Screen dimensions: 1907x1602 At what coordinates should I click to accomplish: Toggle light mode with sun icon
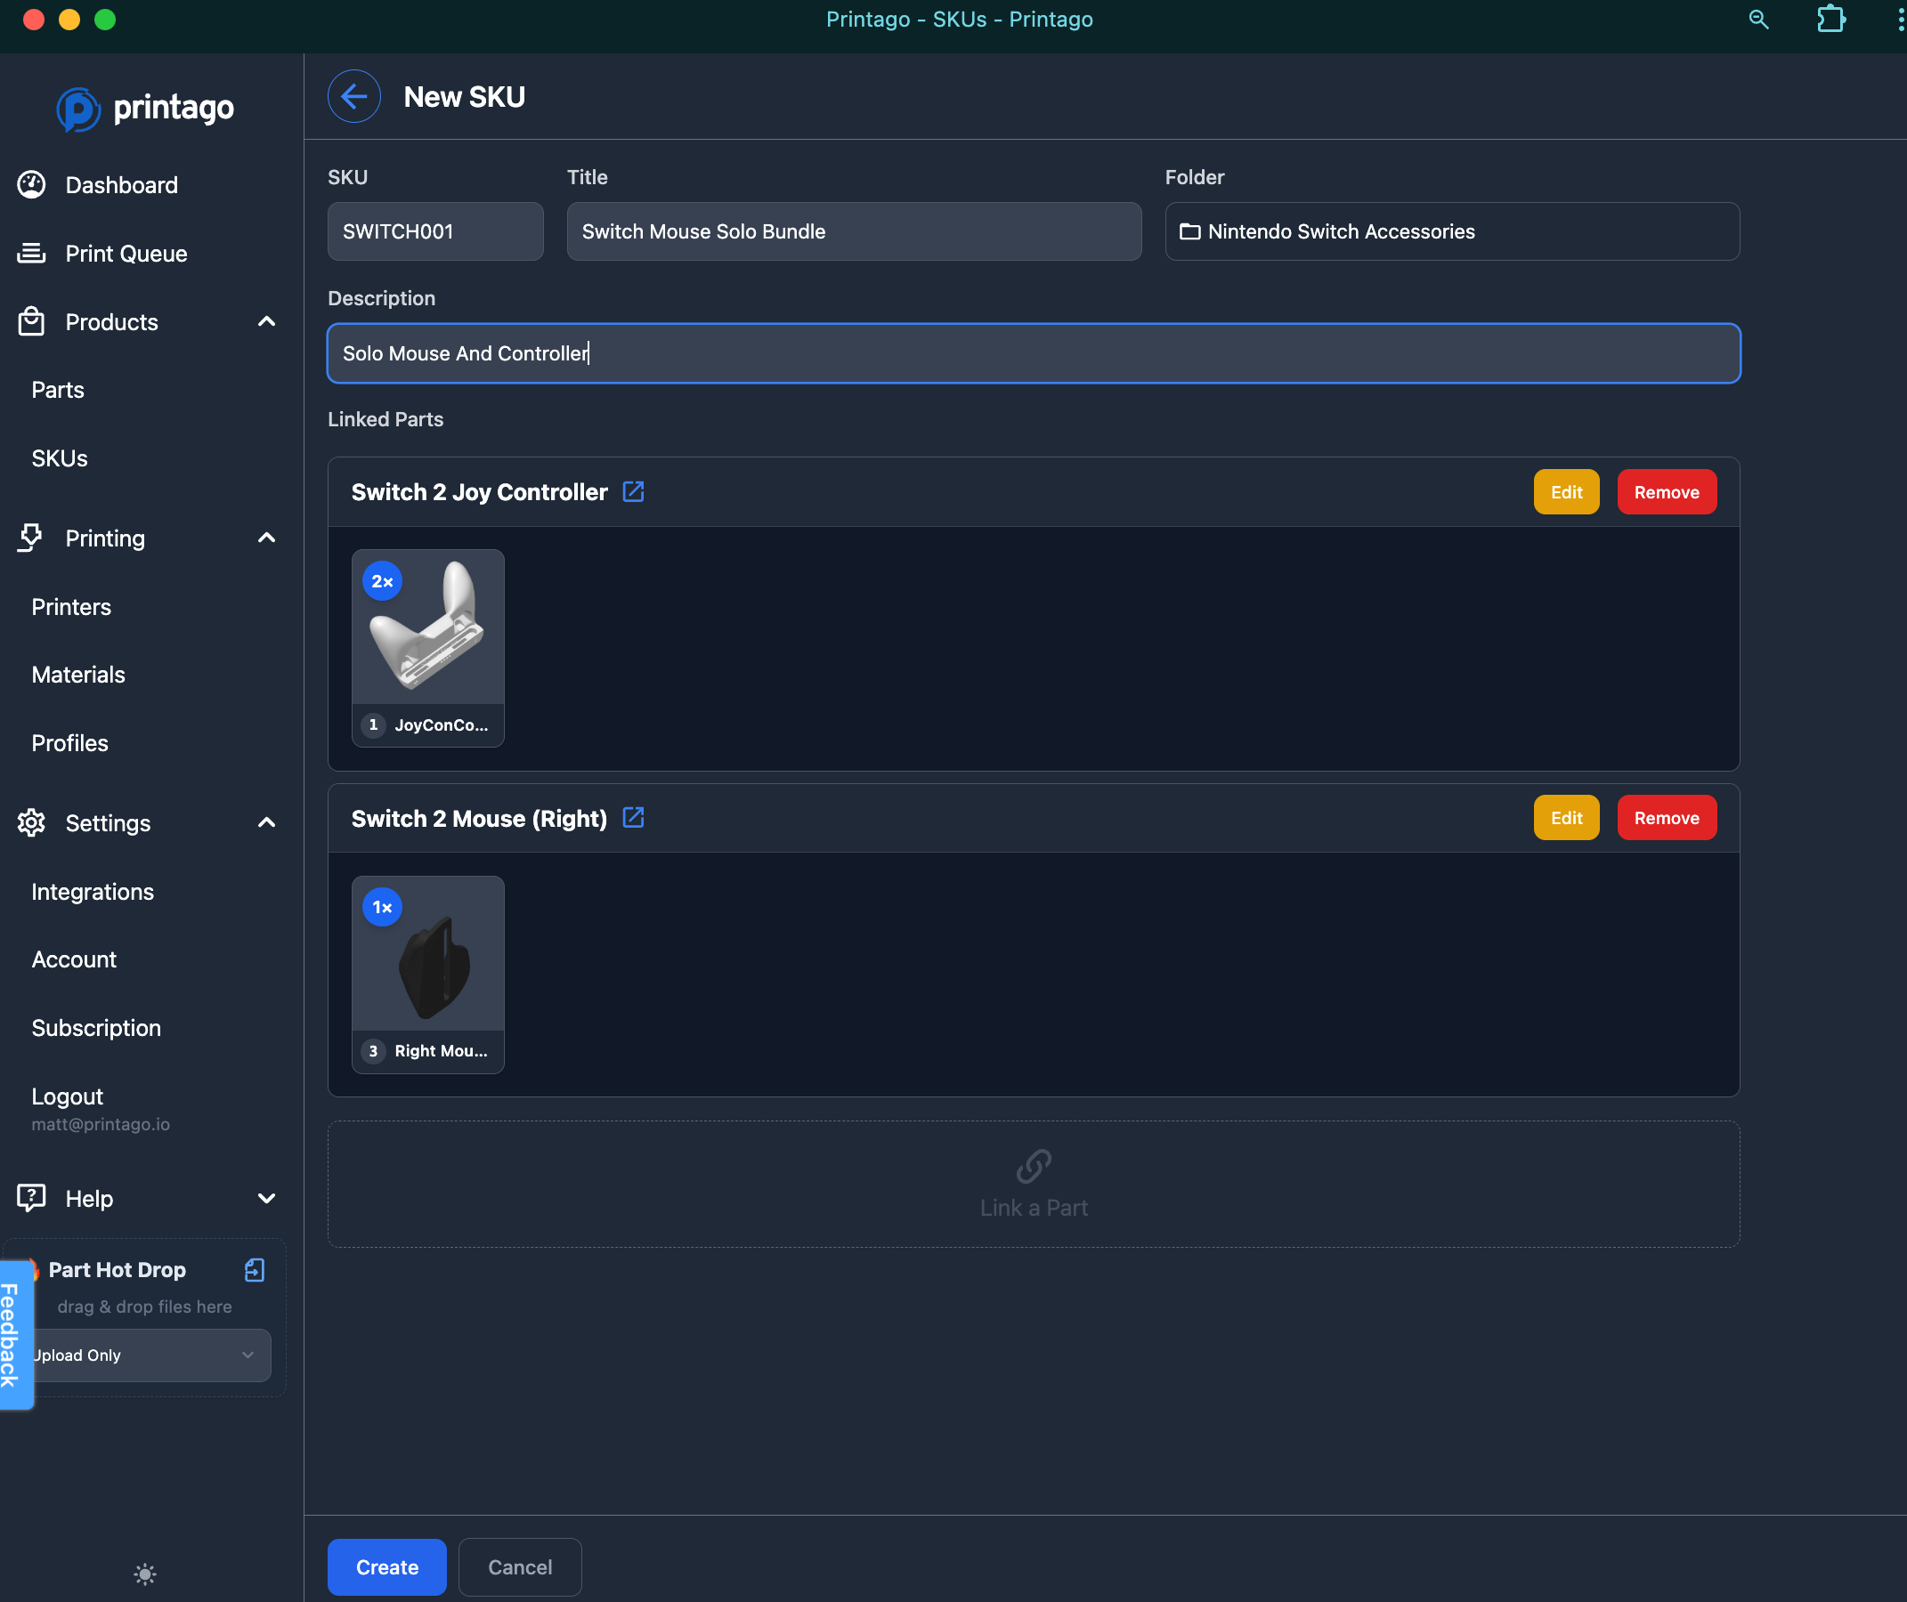click(144, 1574)
